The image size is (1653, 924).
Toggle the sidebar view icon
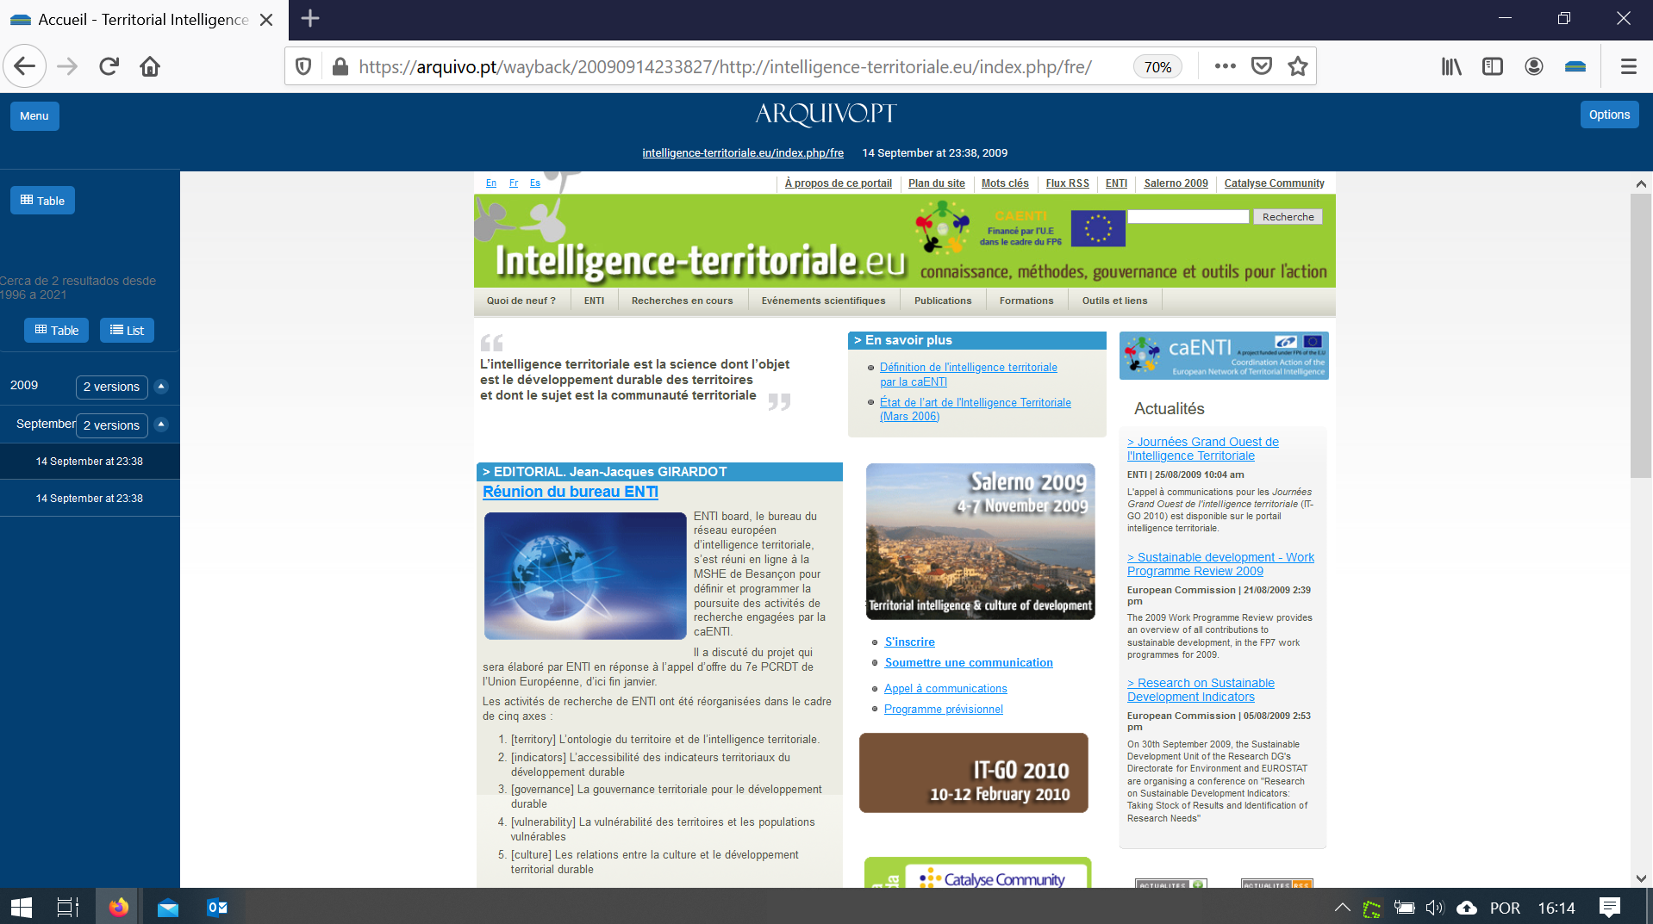(1493, 66)
